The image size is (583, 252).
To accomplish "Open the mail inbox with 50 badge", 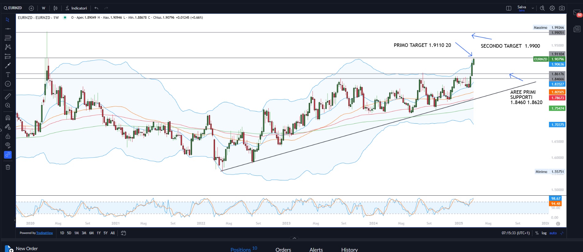I will tap(577, 13).
